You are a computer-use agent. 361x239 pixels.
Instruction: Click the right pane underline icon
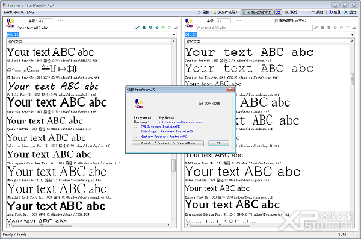[329, 28]
